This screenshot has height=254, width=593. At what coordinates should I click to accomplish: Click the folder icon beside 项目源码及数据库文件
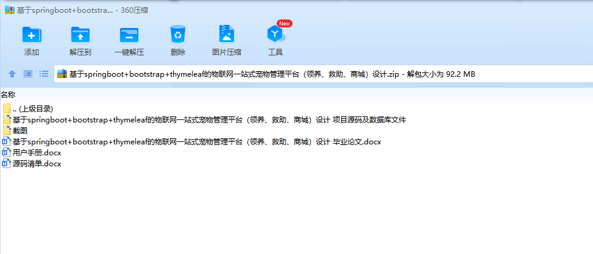point(7,120)
